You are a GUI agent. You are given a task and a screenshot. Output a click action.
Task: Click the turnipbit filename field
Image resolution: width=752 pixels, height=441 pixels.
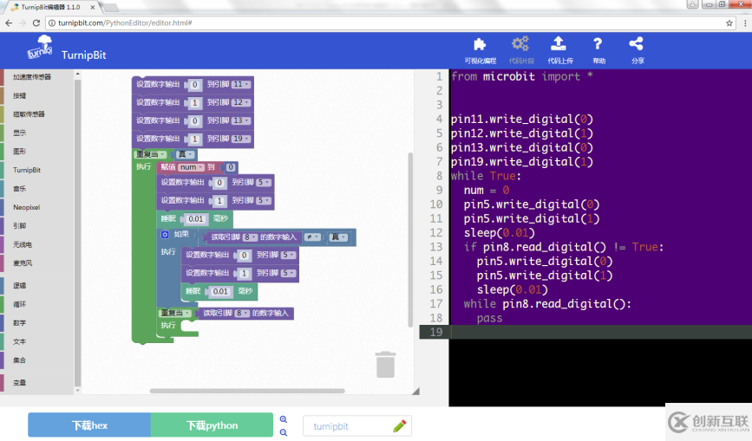coord(356,425)
